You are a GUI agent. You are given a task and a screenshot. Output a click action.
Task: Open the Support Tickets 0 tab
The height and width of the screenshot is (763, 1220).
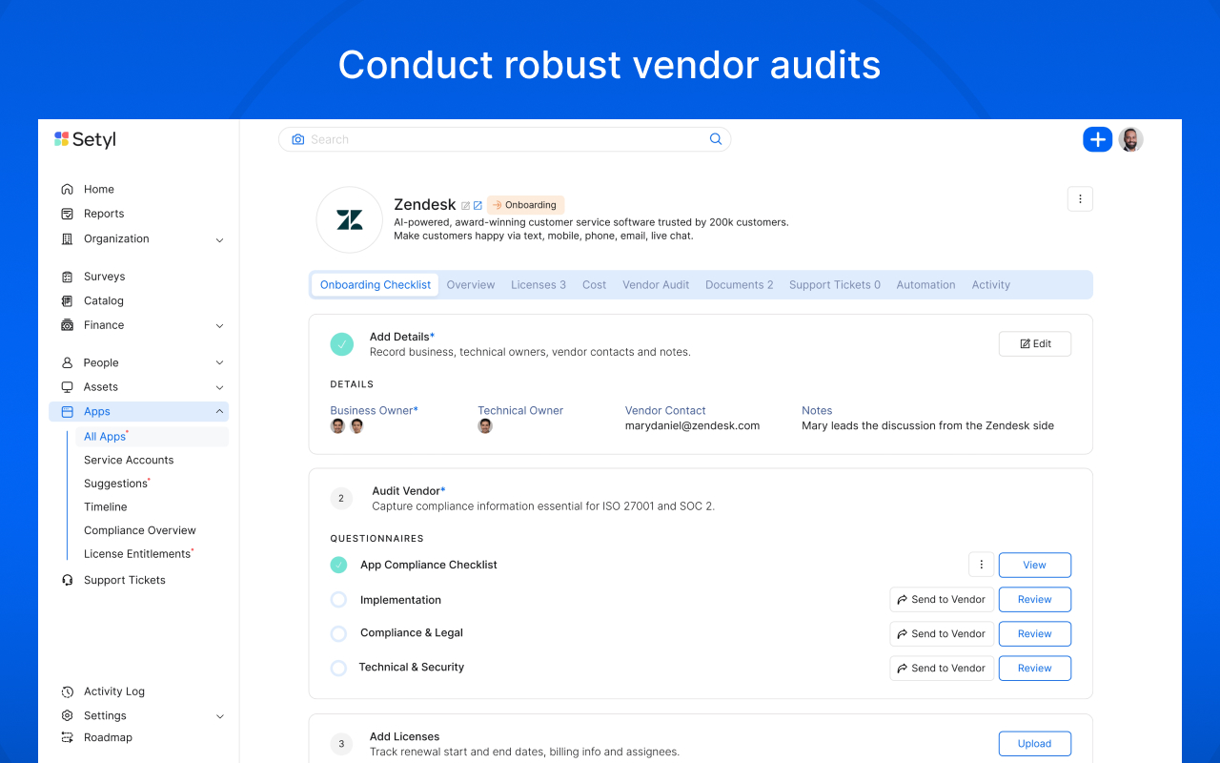pos(835,285)
